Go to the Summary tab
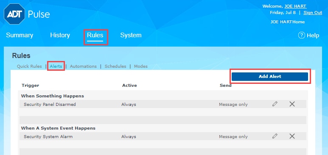Screen dimensions: 328x155 20,35
